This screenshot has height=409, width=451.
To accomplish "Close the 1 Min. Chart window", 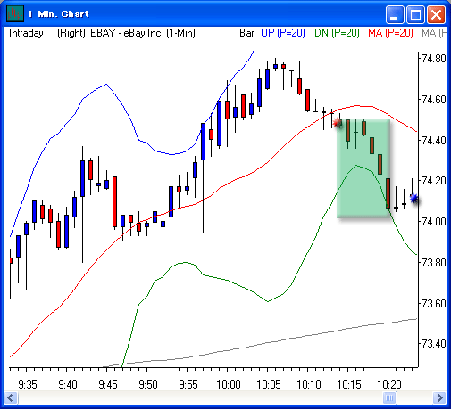I will coord(436,14).
